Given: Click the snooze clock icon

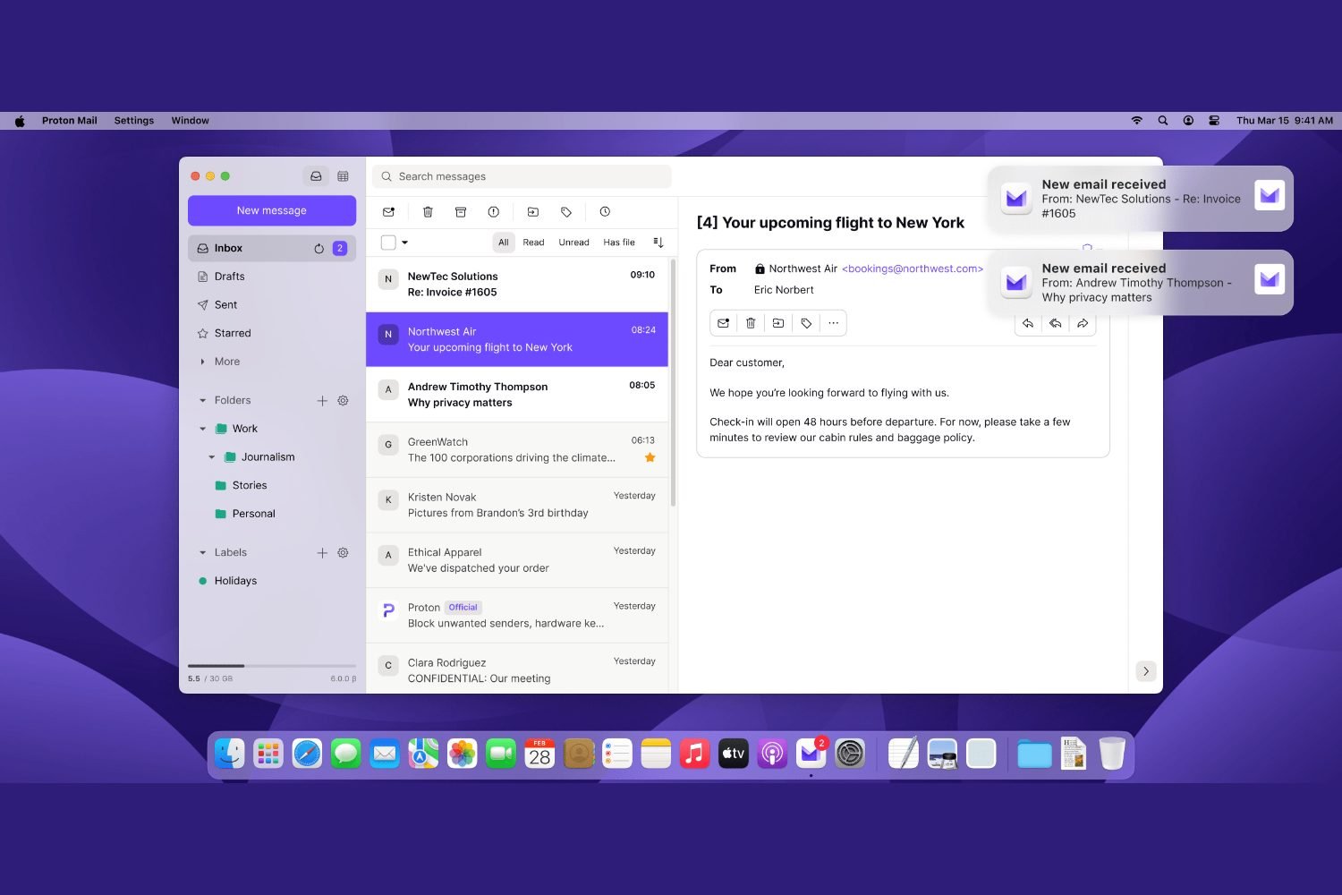Looking at the screenshot, I should pos(605,212).
